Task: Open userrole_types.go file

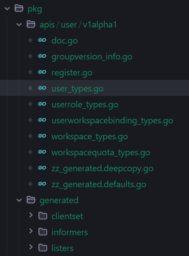Action: click(x=85, y=105)
